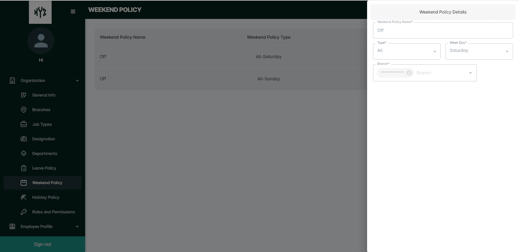The height and width of the screenshot is (252, 519).
Task: Expand the Employee Profile section
Action: click(x=77, y=227)
